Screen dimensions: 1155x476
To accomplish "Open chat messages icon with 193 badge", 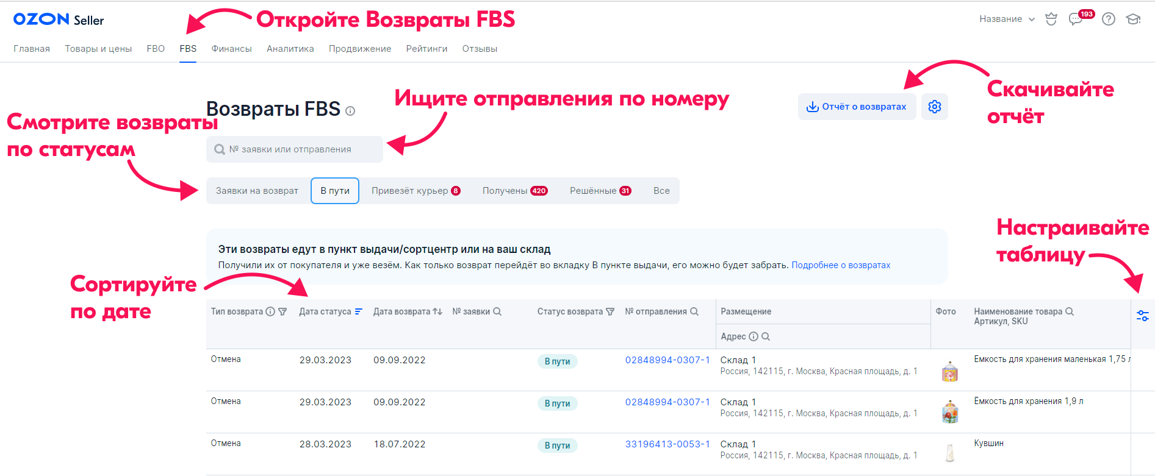I will [1076, 19].
